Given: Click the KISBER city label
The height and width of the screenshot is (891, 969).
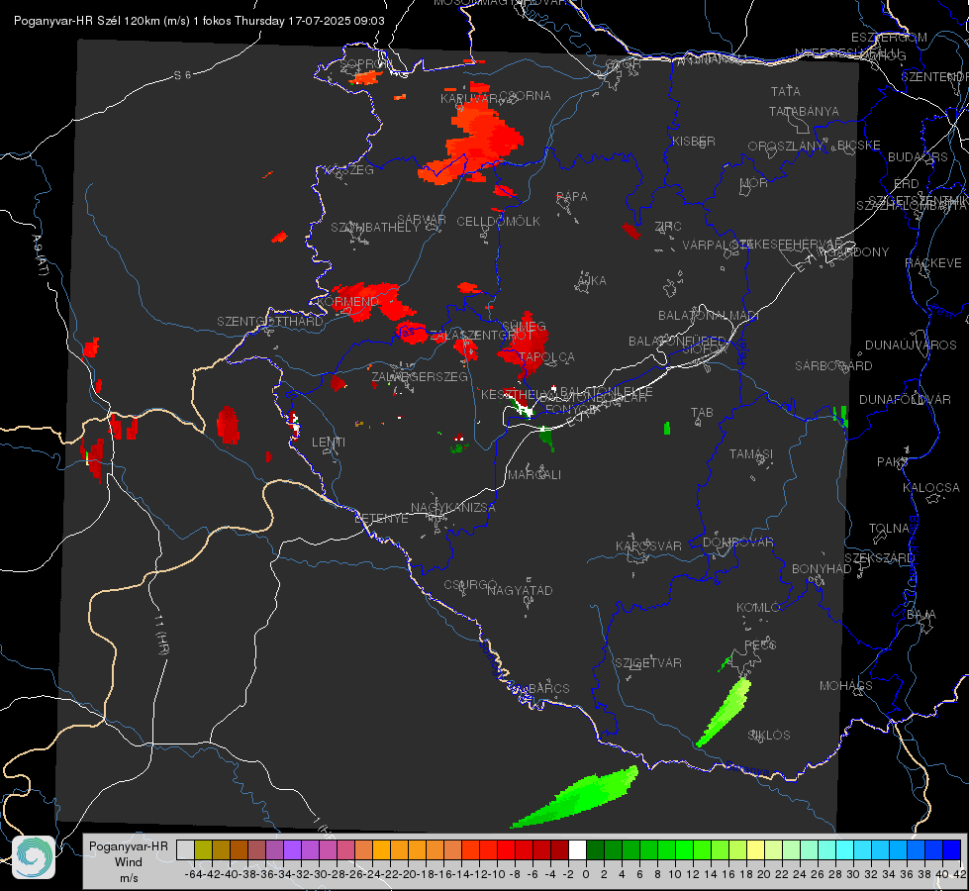Looking at the screenshot, I should click(x=694, y=141).
